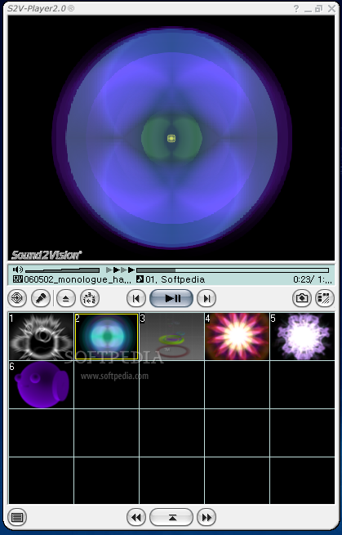Select visual preset thumbnail 1
The image size is (342, 535).
click(41, 337)
